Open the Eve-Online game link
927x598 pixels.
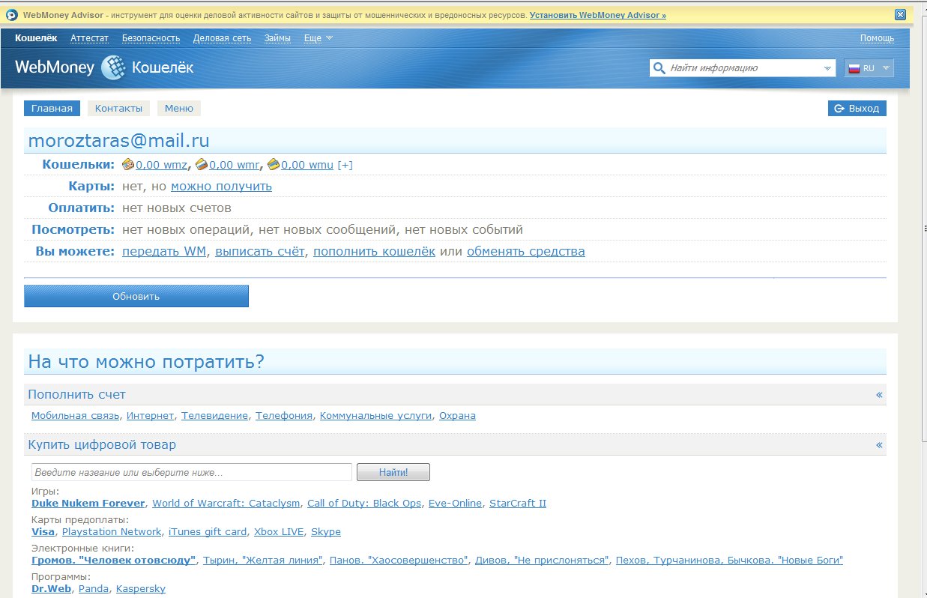click(x=455, y=504)
